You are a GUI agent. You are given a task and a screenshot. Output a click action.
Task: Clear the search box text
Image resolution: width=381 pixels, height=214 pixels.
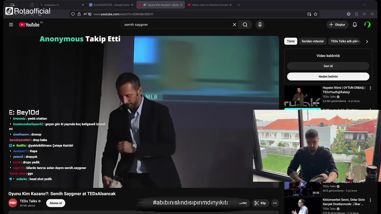click(x=235, y=25)
